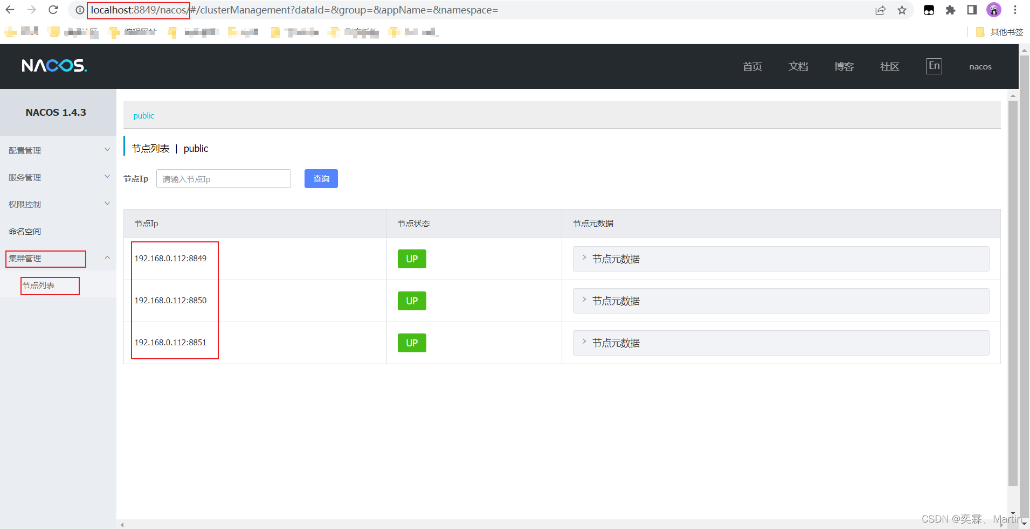
Task: Select 节点列表 submenu item
Action: pos(39,286)
